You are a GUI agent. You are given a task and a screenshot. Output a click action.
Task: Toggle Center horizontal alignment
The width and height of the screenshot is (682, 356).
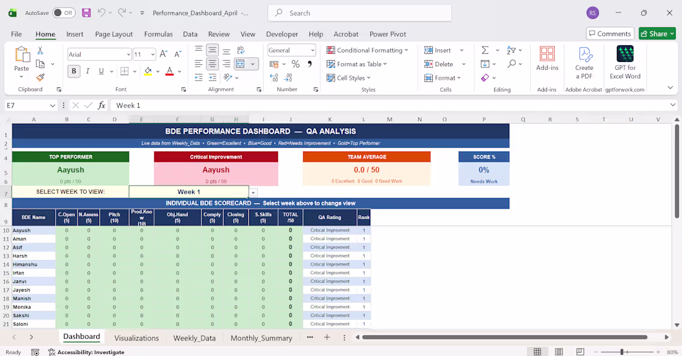[212, 64]
